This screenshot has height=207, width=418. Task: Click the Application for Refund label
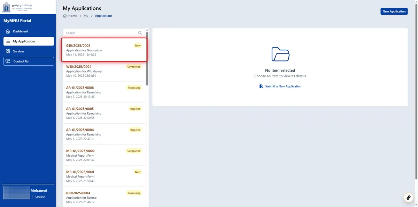click(81, 198)
